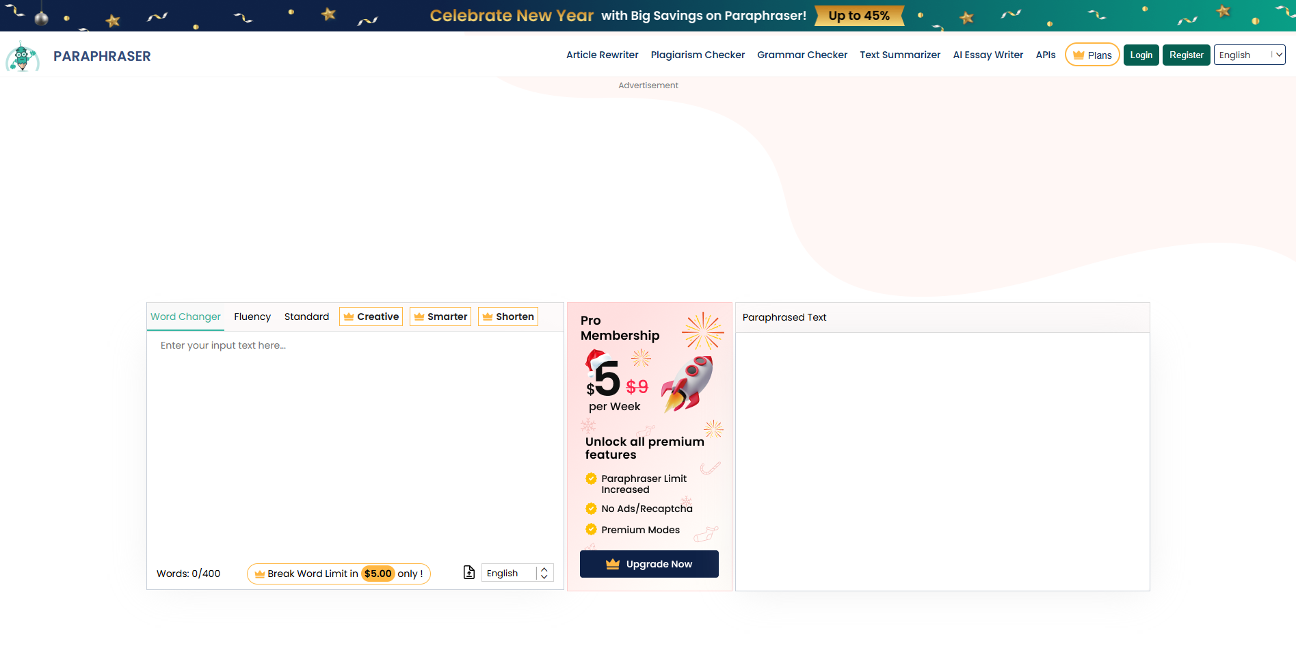Click the 'Premium Modes' feature
The width and height of the screenshot is (1296, 672).
click(x=641, y=530)
